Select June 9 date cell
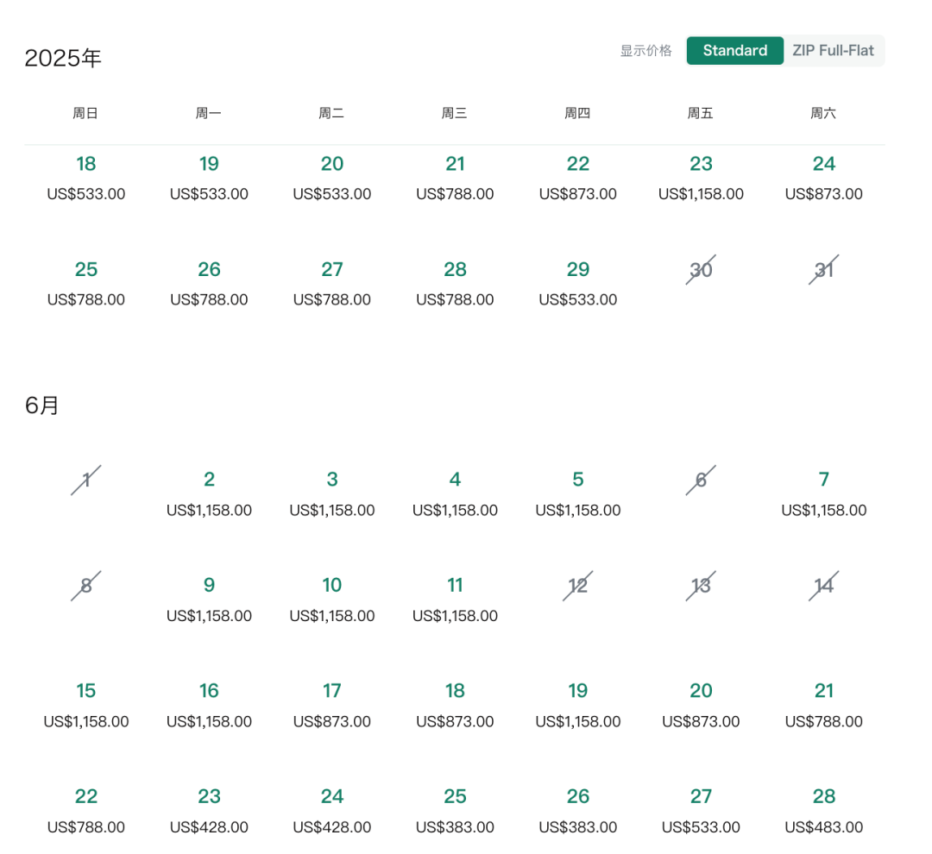The image size is (932, 854). tap(209, 600)
